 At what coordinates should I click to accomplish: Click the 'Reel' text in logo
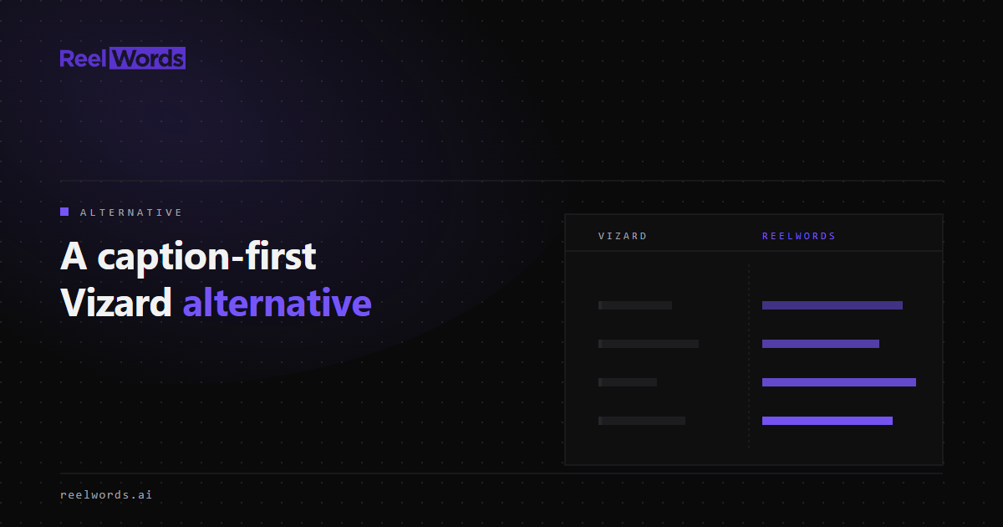click(x=84, y=59)
